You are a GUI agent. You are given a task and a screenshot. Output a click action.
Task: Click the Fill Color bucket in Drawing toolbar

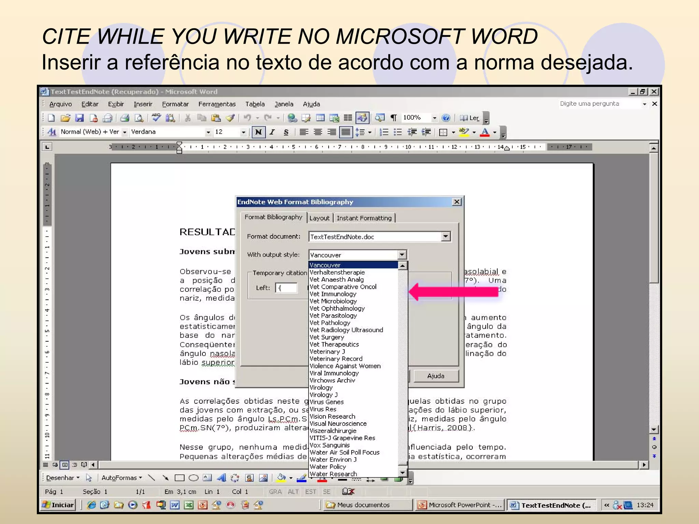[x=281, y=478]
